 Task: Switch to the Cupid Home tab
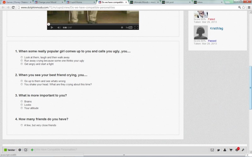pyautogui.click(x=81, y=2)
